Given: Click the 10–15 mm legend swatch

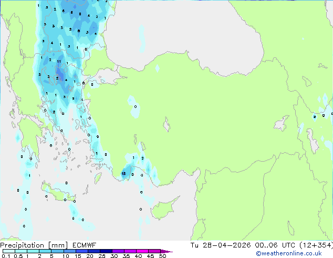Looking at the screenshot, I should pos(69,251).
